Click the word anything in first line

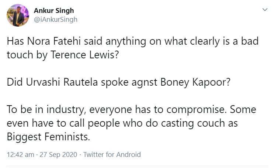[x=126, y=42]
